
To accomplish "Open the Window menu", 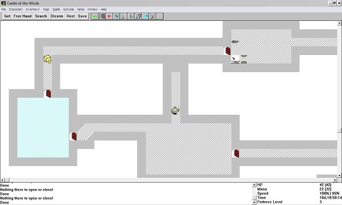I will pos(92,10).
